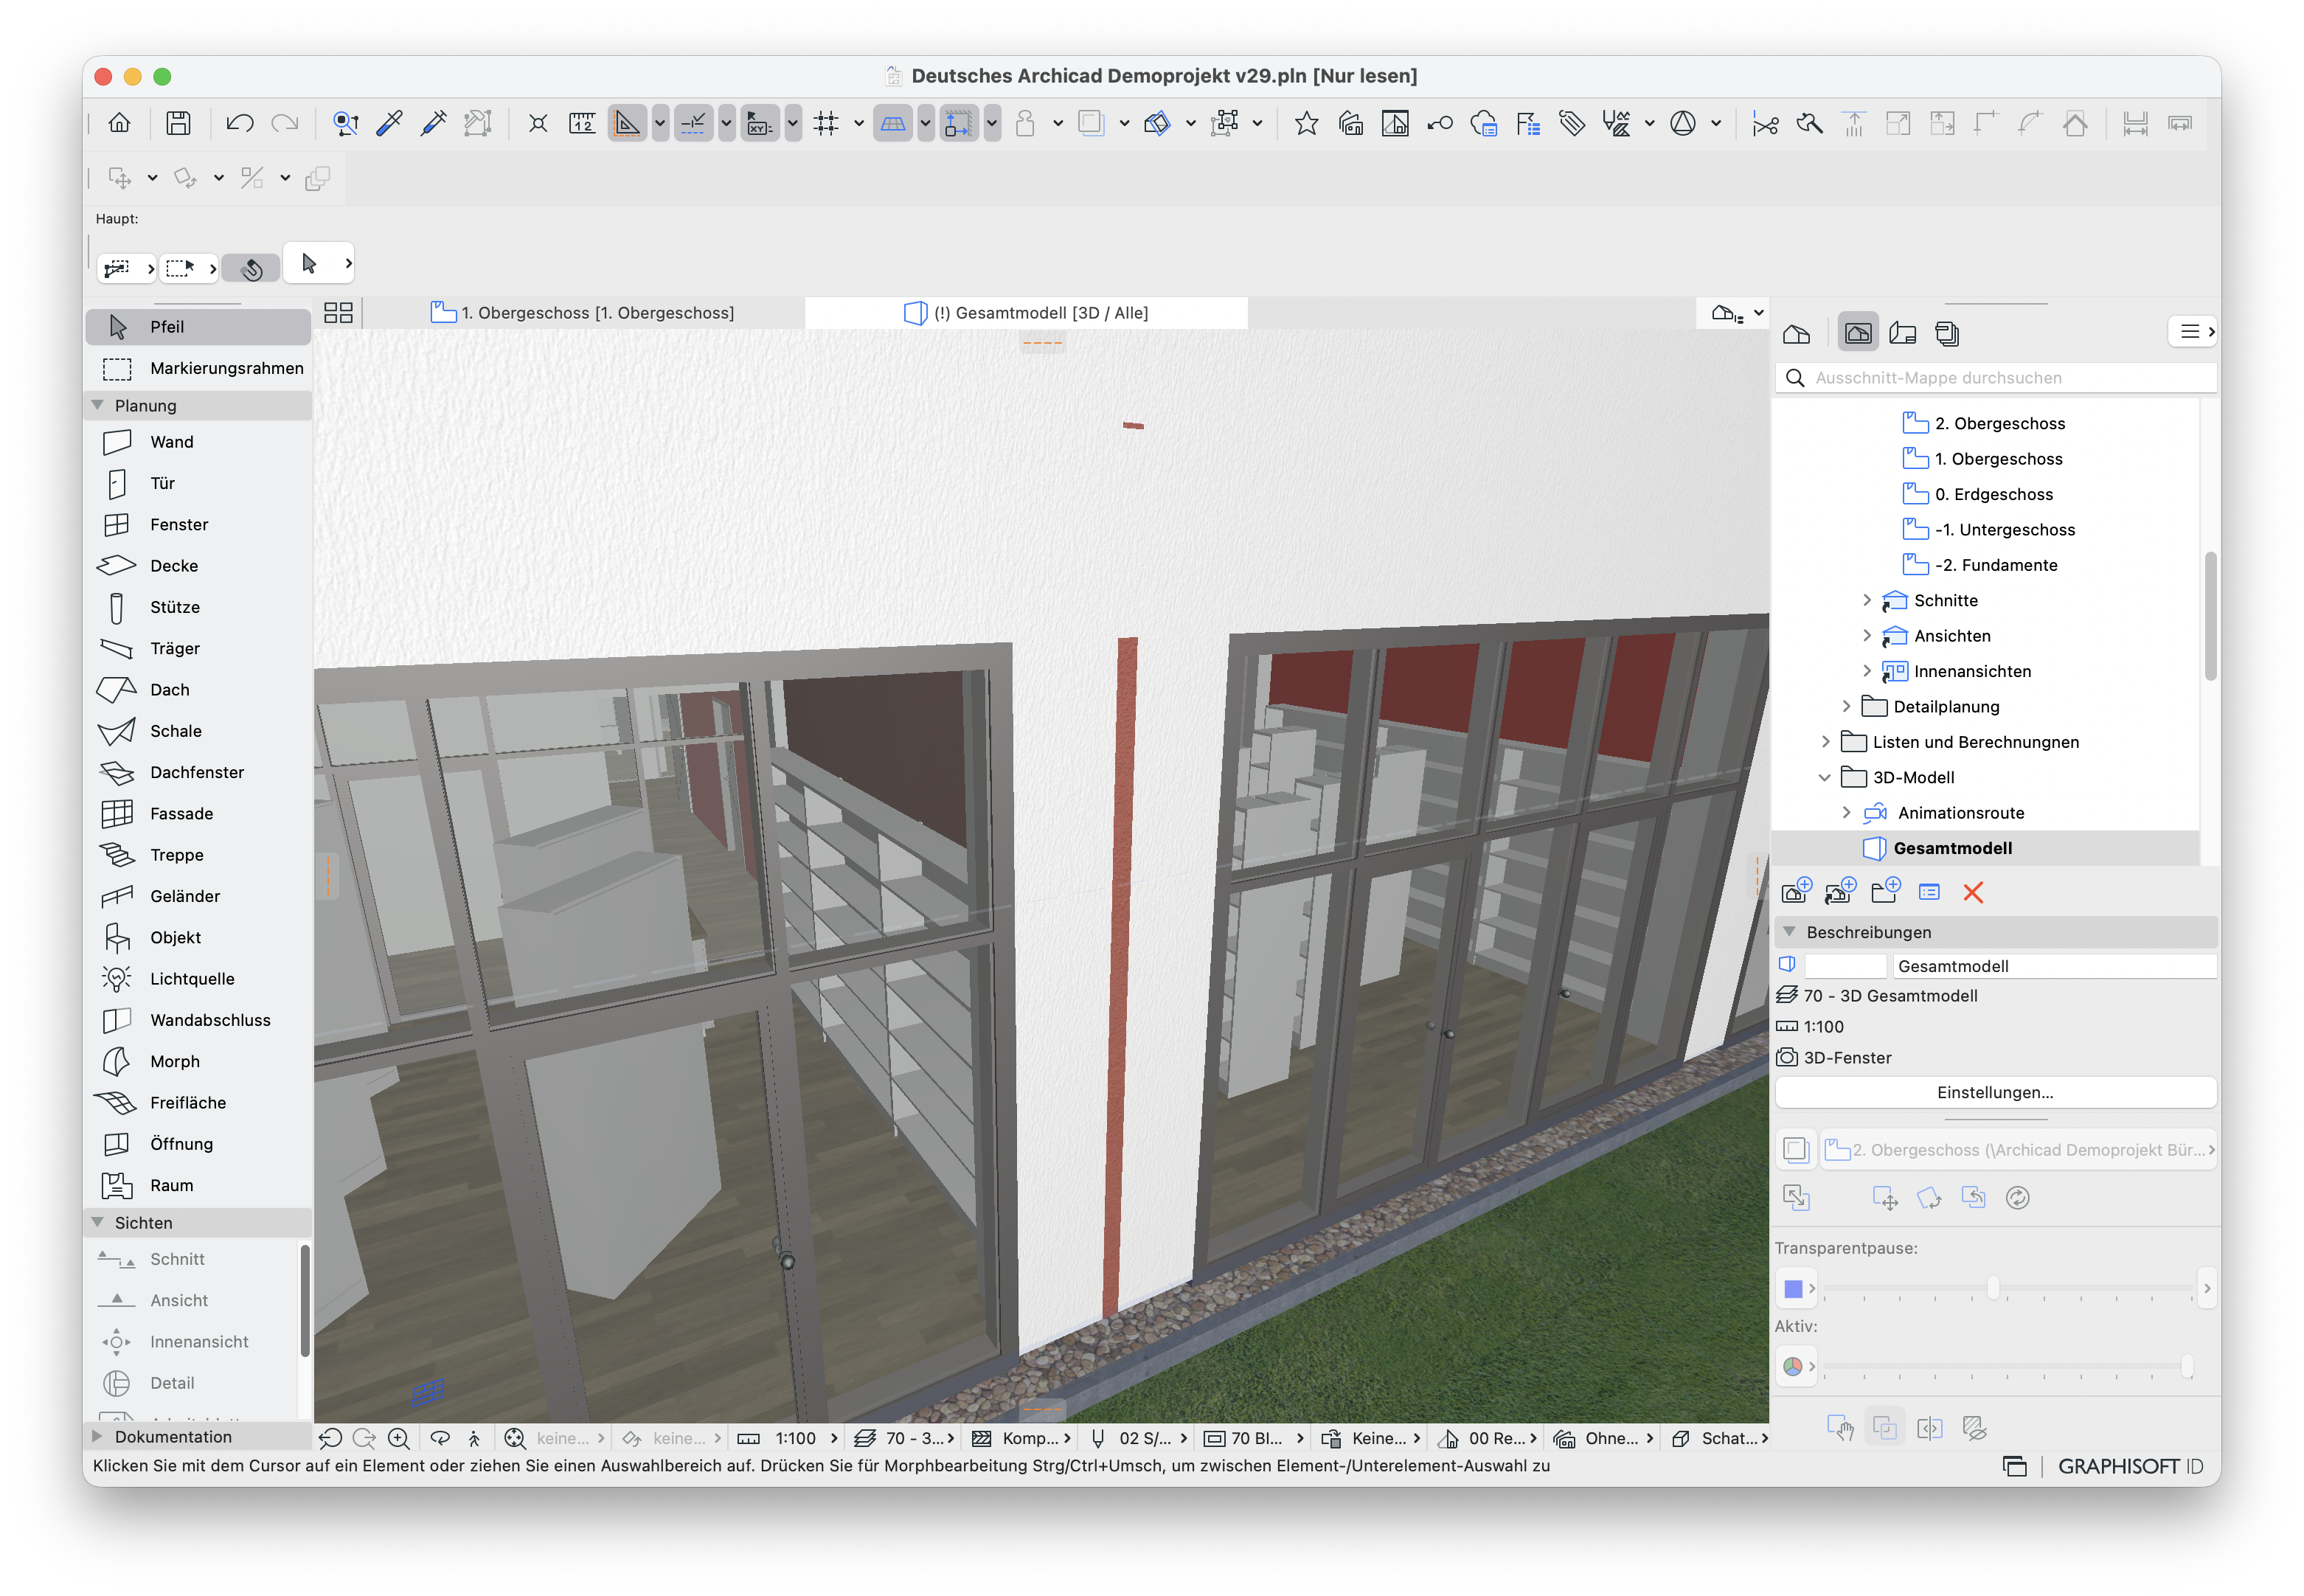
Task: Select the Objekt tool
Action: (198, 938)
